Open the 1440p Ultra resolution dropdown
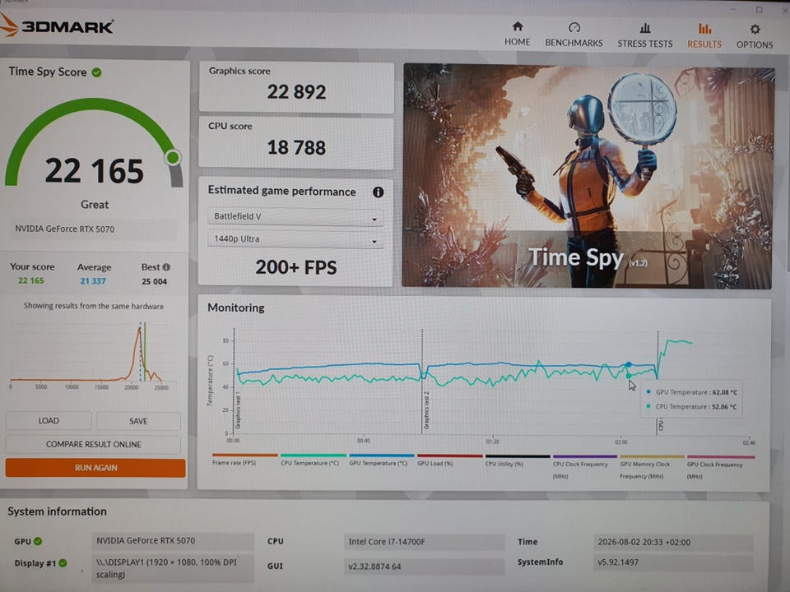790x592 pixels. 295,239
